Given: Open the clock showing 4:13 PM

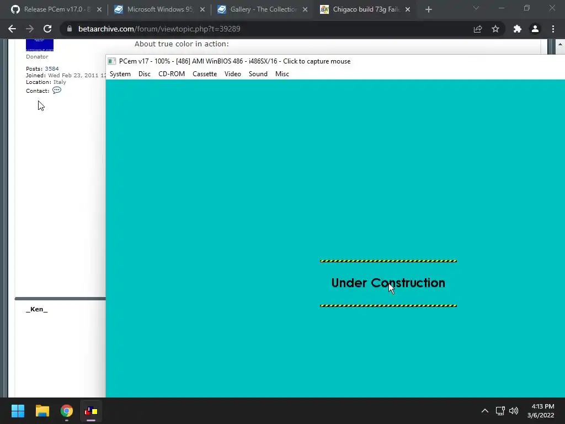Looking at the screenshot, I should pos(541,411).
